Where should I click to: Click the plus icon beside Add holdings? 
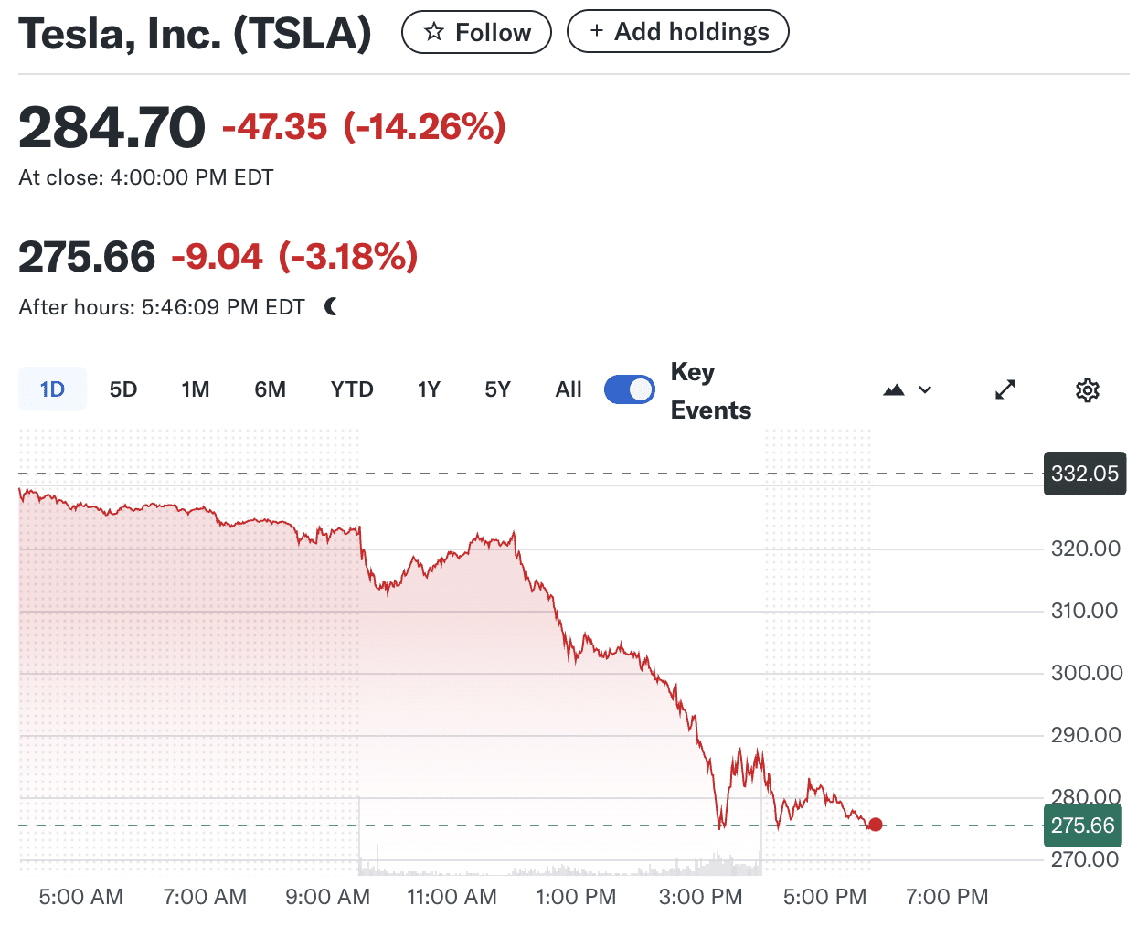[x=597, y=31]
